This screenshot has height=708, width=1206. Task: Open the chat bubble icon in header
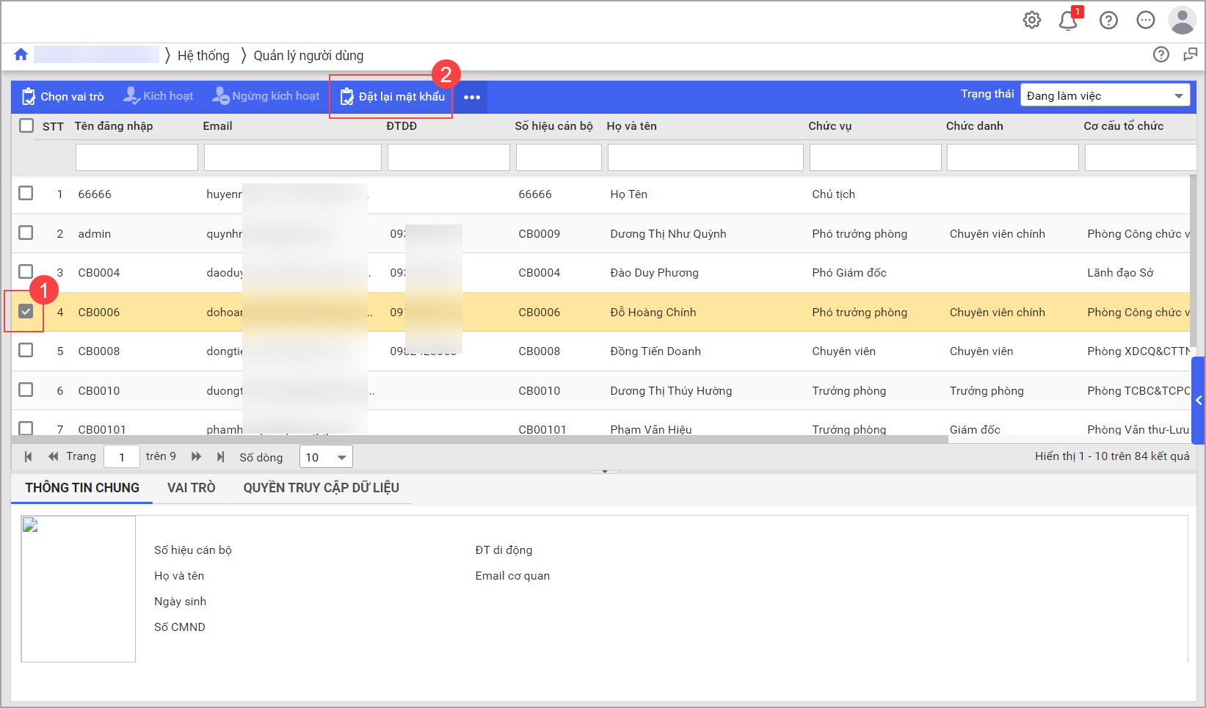click(x=1145, y=21)
